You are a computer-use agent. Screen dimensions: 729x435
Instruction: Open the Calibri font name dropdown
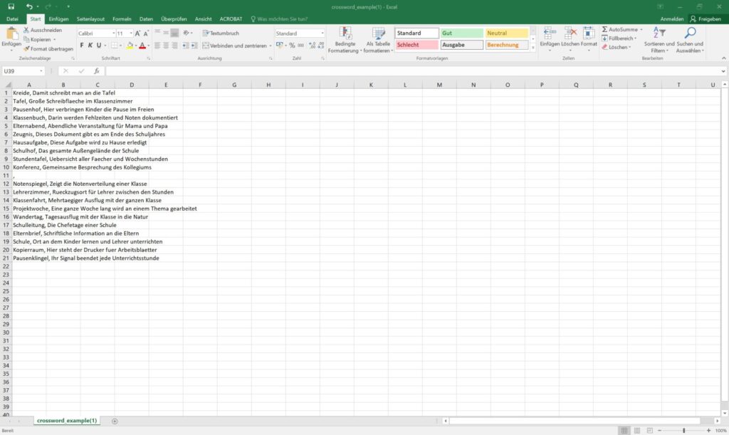113,33
